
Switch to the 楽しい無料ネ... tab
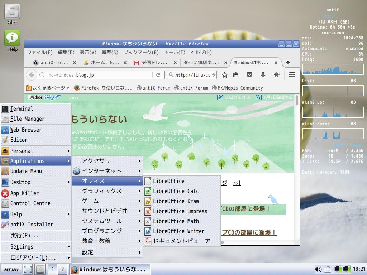(x=205, y=63)
